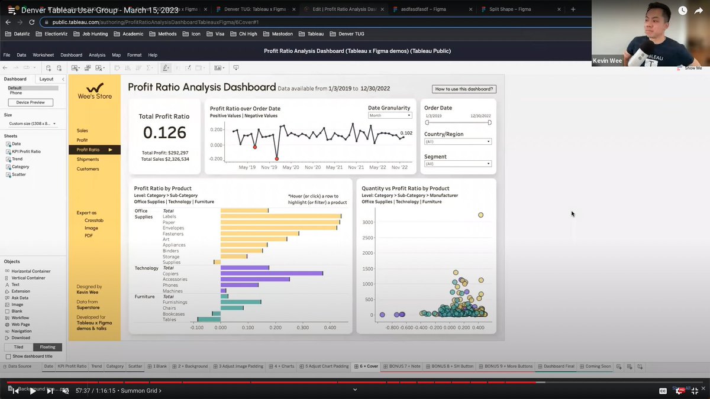This screenshot has height=399, width=710.
Task: Click the Share arrow icon on video
Action: 699,10
